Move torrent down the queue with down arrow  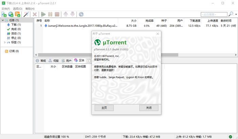coord(72,14)
